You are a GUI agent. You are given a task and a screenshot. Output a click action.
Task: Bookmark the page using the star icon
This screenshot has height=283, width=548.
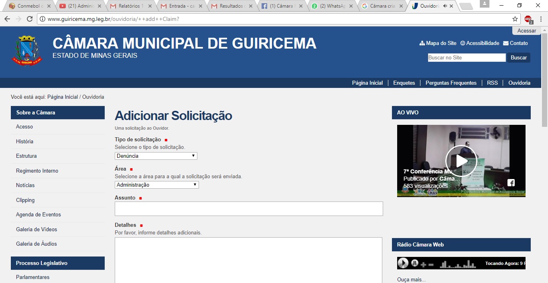coord(515,18)
